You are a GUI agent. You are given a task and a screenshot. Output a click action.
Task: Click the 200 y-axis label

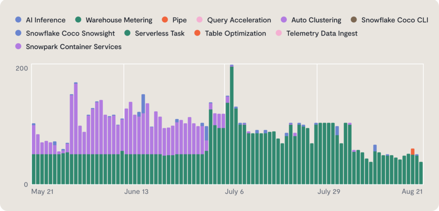[21, 68]
